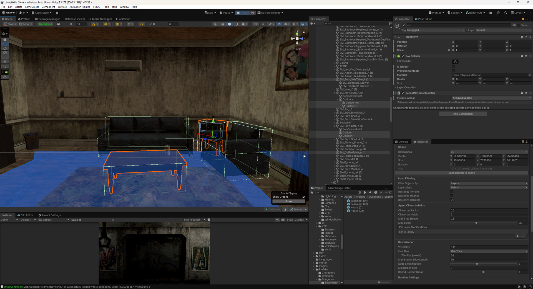Screen dimensions: 533x289
Task: Select the Rect transform tool
Action: (5, 57)
